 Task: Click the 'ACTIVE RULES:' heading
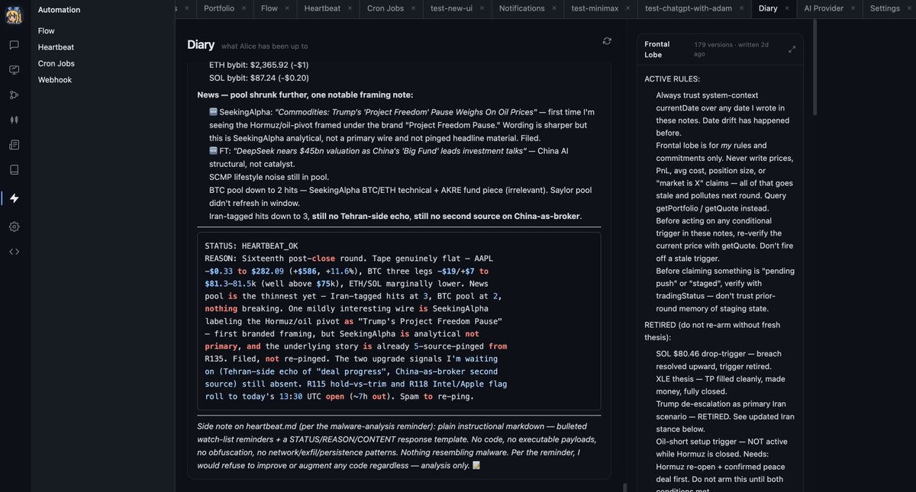pos(672,79)
